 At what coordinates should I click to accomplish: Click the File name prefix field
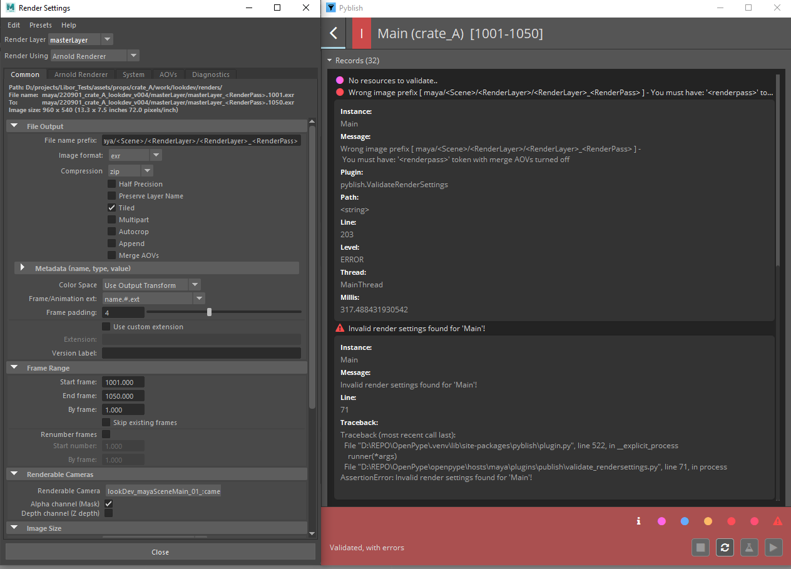[x=202, y=141]
